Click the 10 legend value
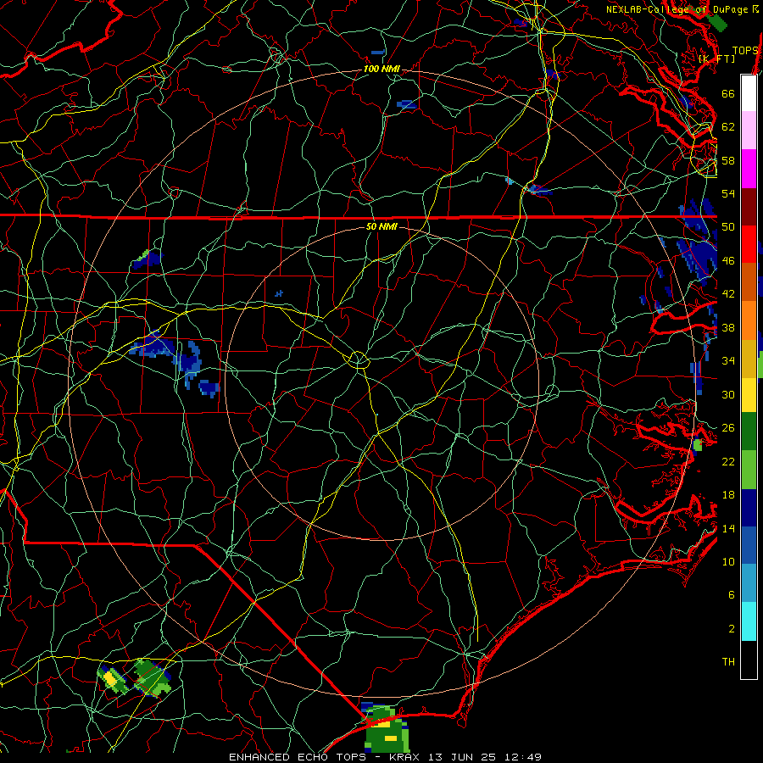The height and width of the screenshot is (763, 763). click(728, 561)
